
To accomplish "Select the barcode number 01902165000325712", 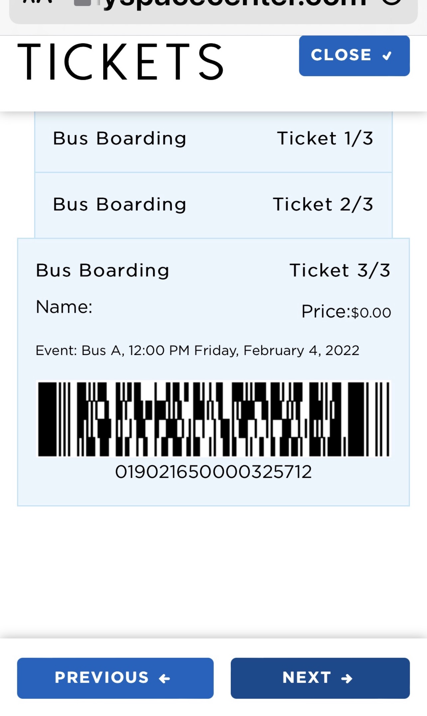I will [213, 472].
